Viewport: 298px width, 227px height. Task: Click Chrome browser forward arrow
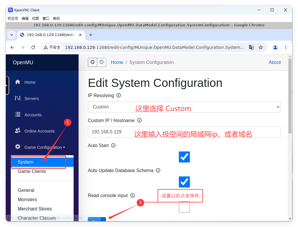[x=23, y=47]
